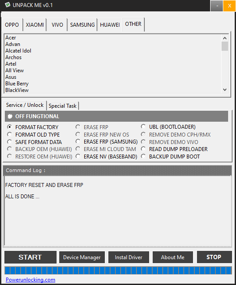Click the START button

pyautogui.click(x=30, y=257)
